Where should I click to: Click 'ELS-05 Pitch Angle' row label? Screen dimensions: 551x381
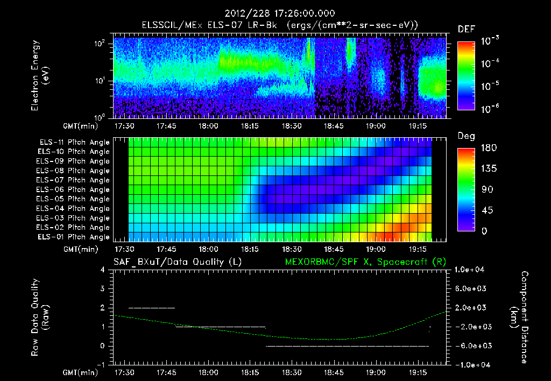click(x=73, y=199)
